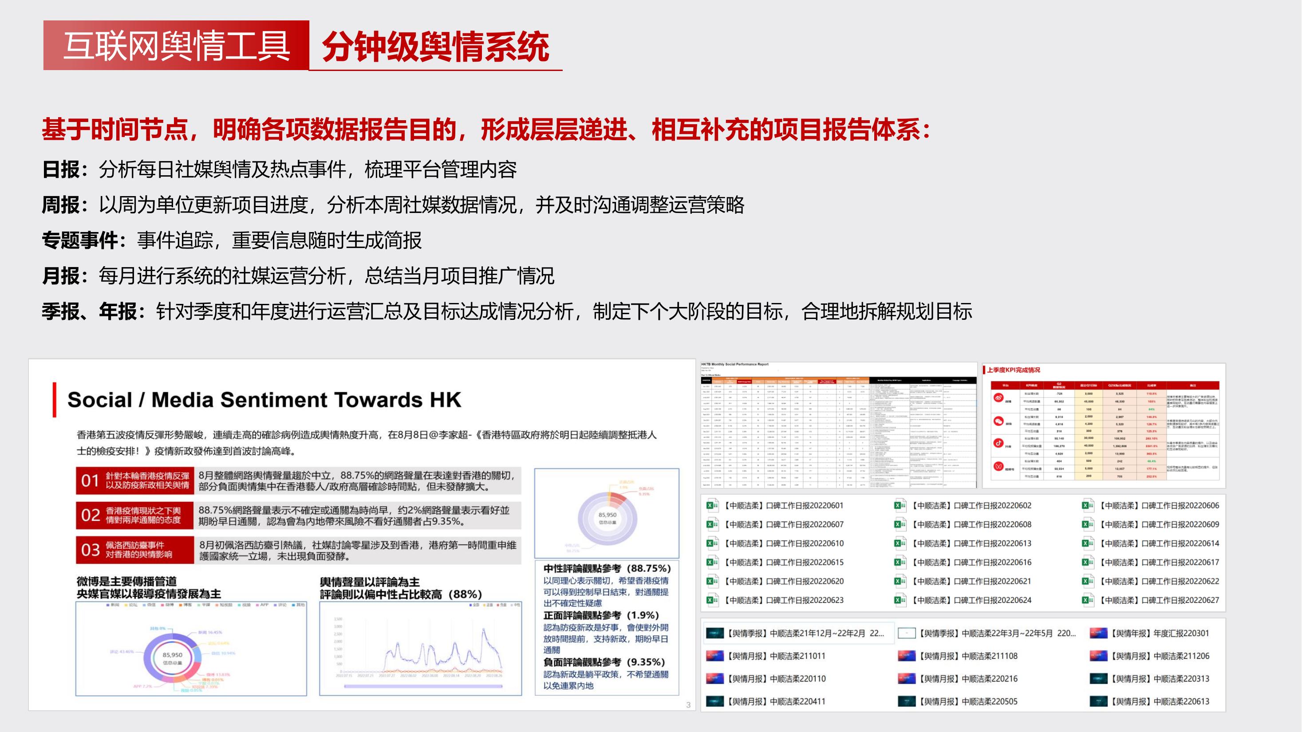Click 負面評論觀點參考 (9.35%) heading
Screen dimensions: 1302x732
pyautogui.click(x=604, y=662)
